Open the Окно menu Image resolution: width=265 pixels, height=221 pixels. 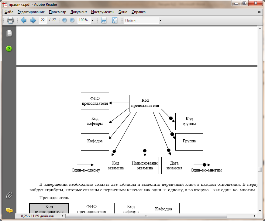point(123,12)
